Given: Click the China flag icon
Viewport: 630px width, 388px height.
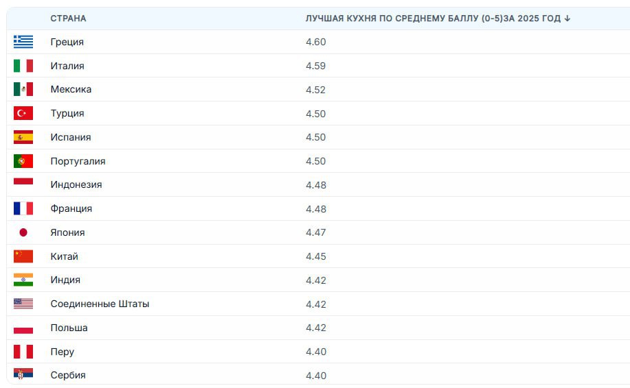Looking at the screenshot, I should pos(23,256).
